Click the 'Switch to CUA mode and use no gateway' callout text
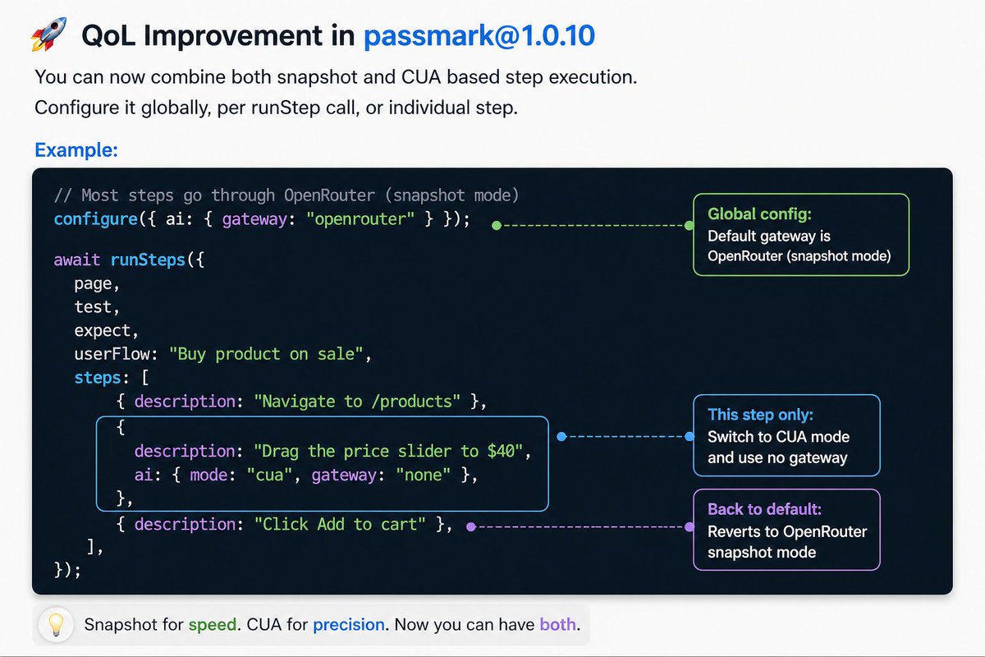This screenshot has width=985, height=657. click(x=779, y=448)
